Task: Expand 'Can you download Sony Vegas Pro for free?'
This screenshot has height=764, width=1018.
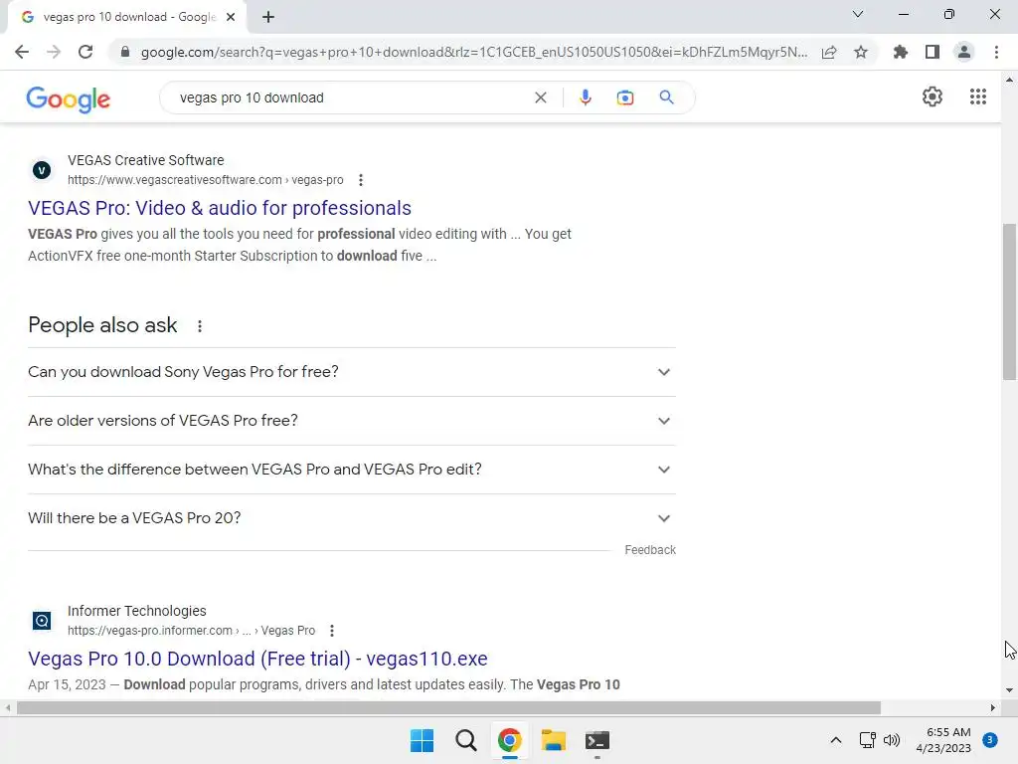Action: click(x=352, y=372)
